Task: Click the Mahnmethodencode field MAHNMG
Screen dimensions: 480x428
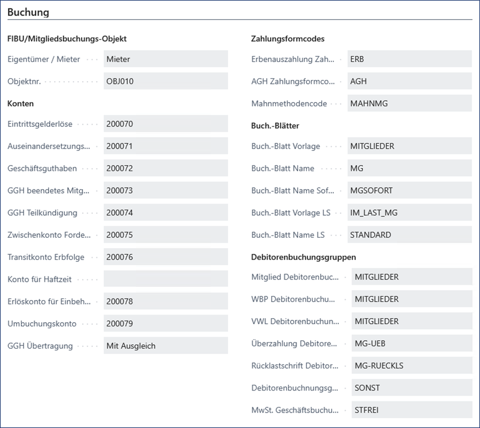Action: click(x=409, y=103)
